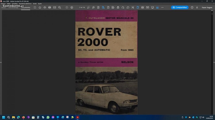Switch to the Documento tab
The height and width of the screenshot is (120, 215).
pos(26,7)
